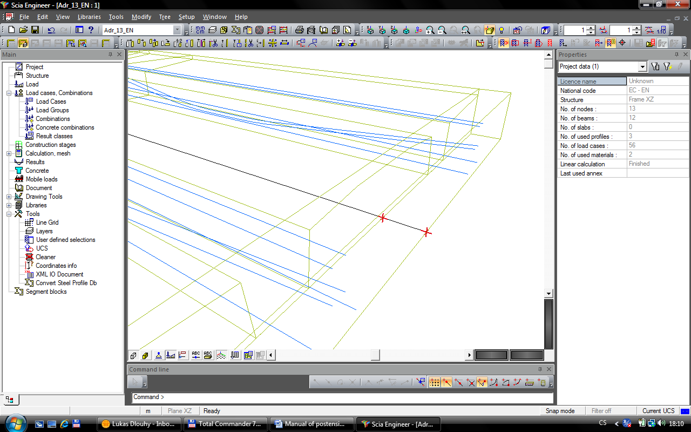
Task: Click the ribbed vertical zoom wheel right of the viewport
Action: pos(548,323)
